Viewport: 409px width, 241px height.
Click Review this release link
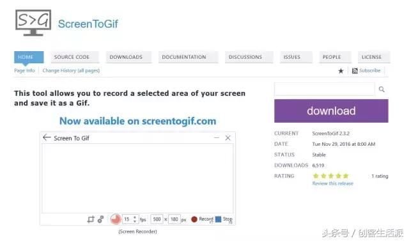click(x=332, y=183)
